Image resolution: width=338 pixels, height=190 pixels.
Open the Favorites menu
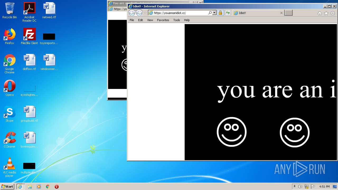tap(163, 20)
